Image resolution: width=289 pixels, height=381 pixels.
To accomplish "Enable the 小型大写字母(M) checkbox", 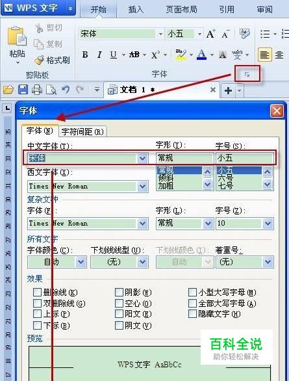I will coord(192,293).
